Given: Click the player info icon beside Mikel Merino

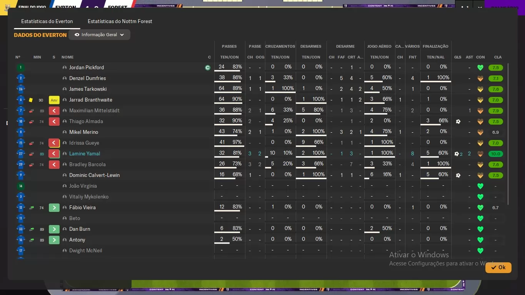Looking at the screenshot, I should [65, 132].
